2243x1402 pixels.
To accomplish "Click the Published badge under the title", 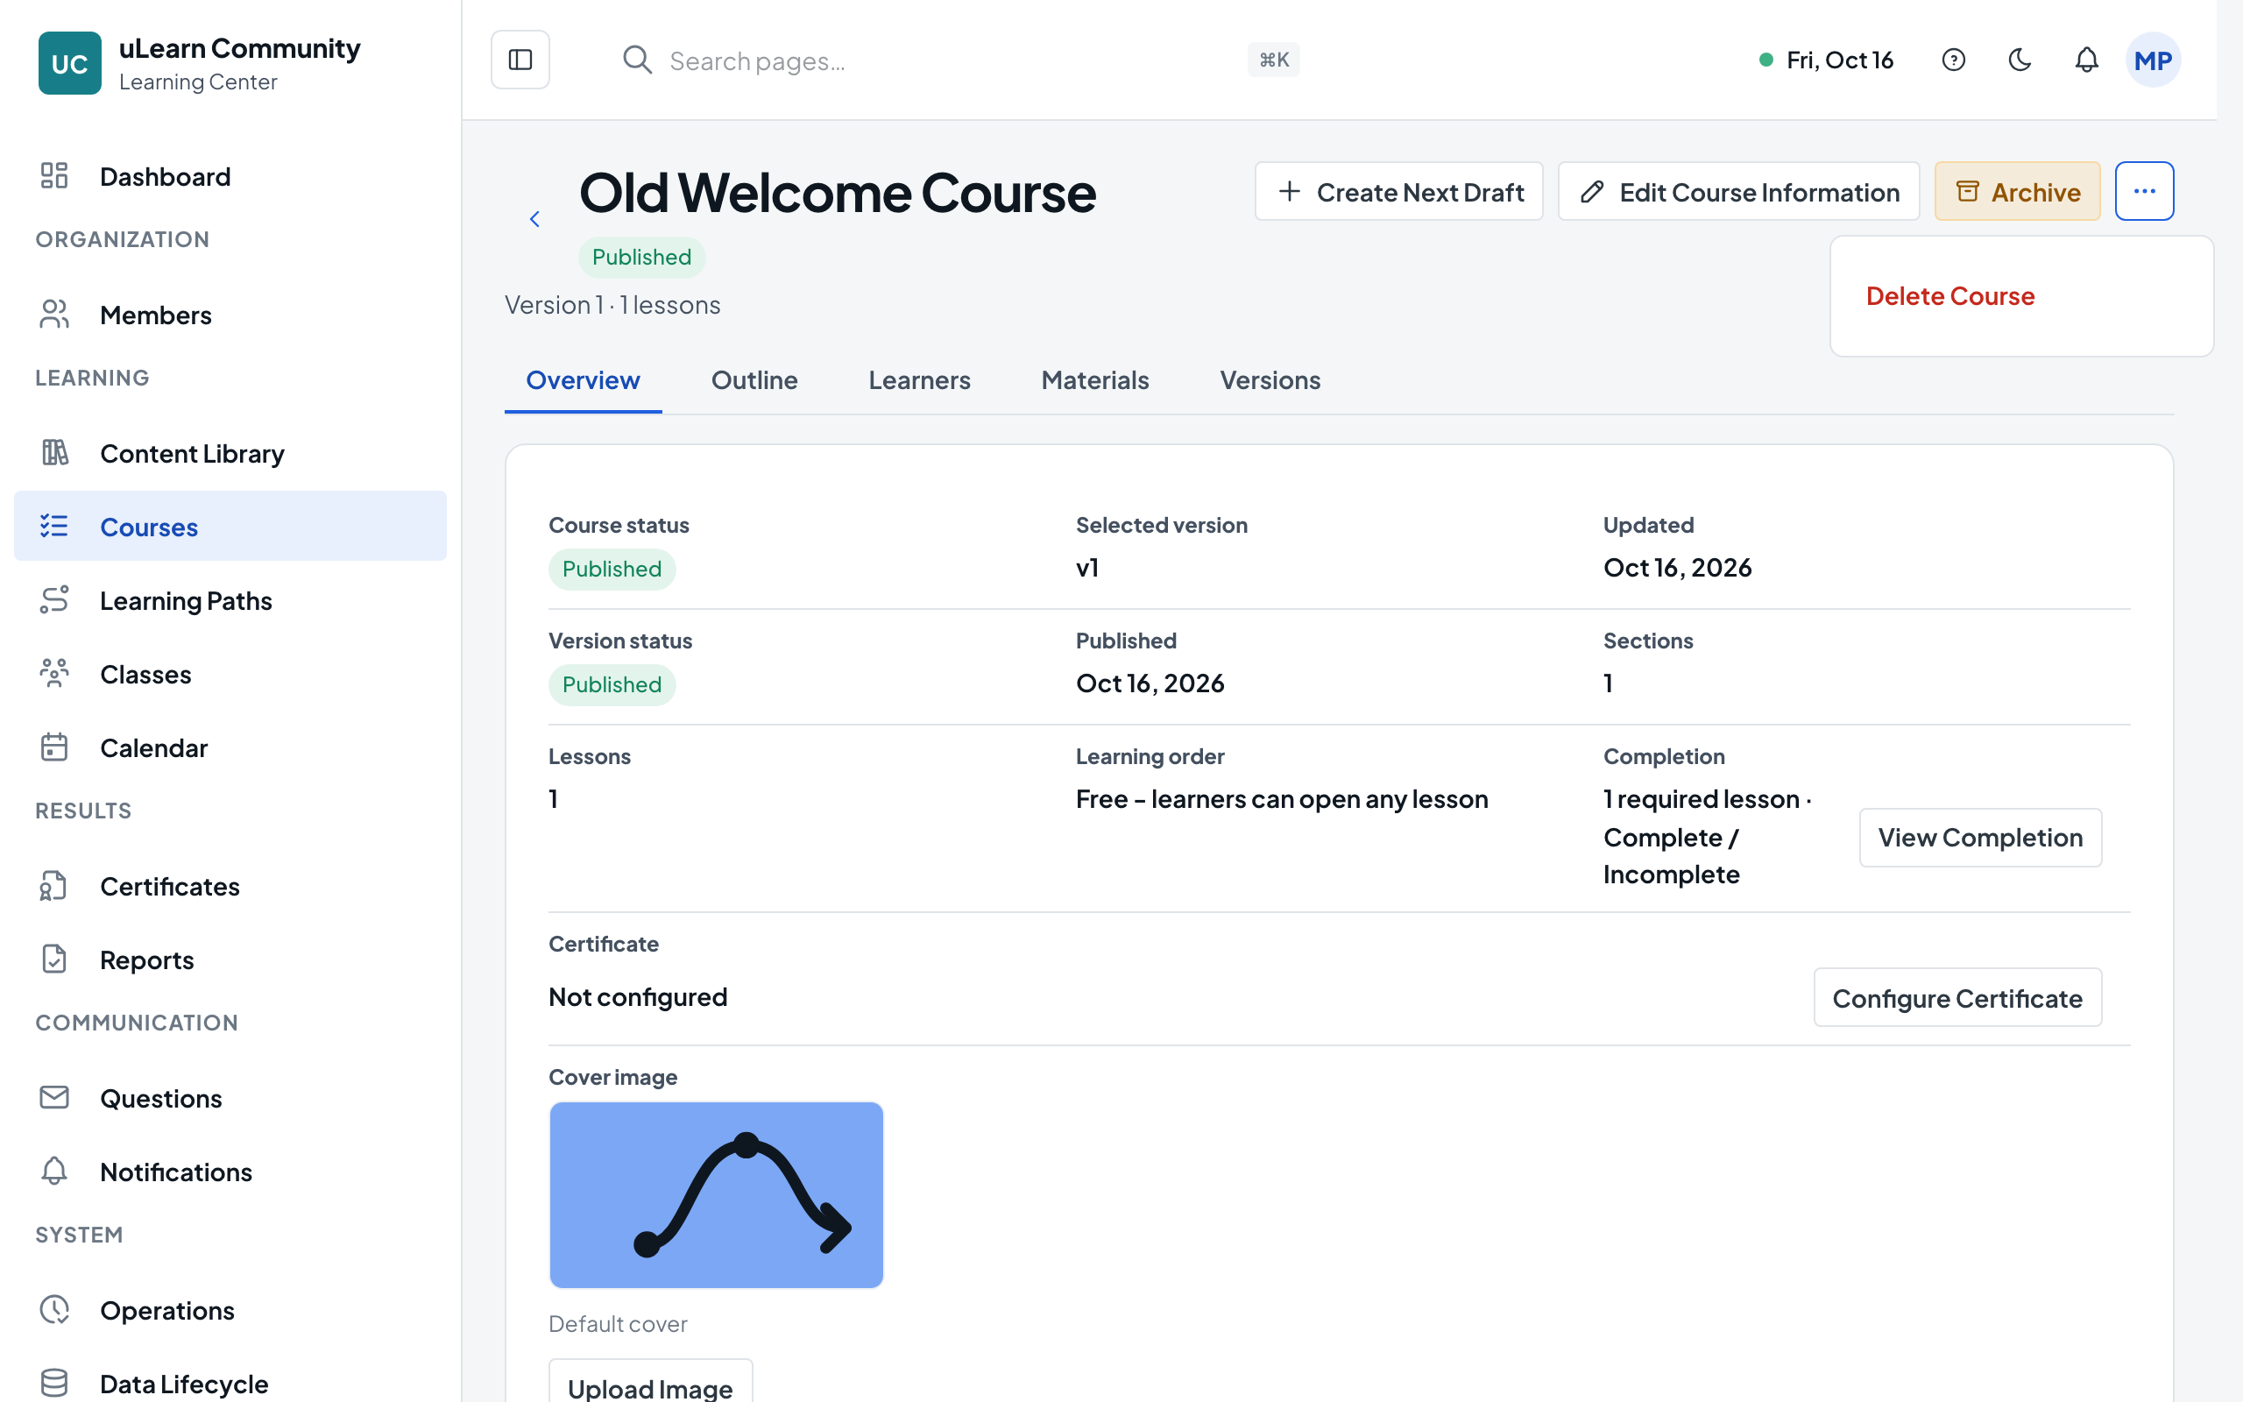I will tap(641, 257).
